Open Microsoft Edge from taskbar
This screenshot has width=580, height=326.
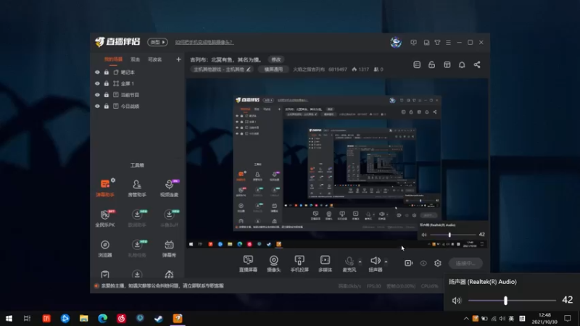102,318
